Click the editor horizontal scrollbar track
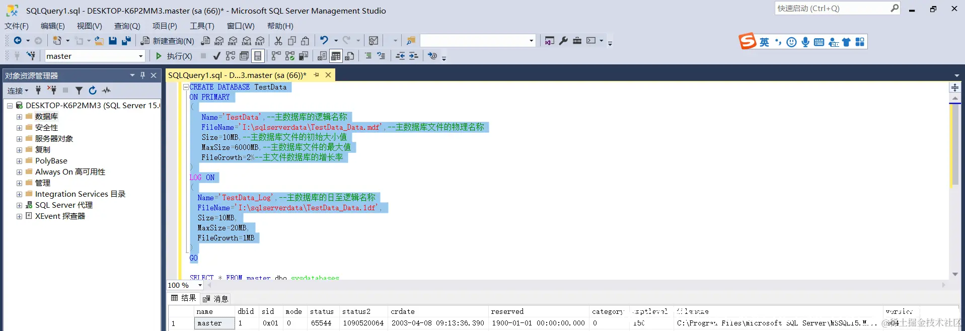Image resolution: width=965 pixels, height=331 pixels. coord(576,285)
